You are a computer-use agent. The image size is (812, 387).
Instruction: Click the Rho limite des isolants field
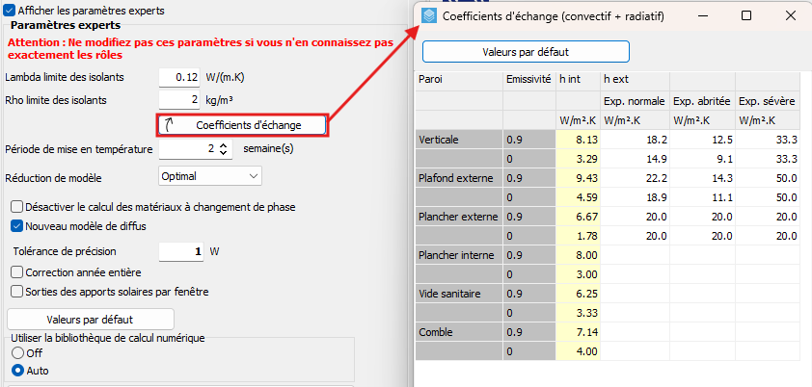(x=179, y=99)
